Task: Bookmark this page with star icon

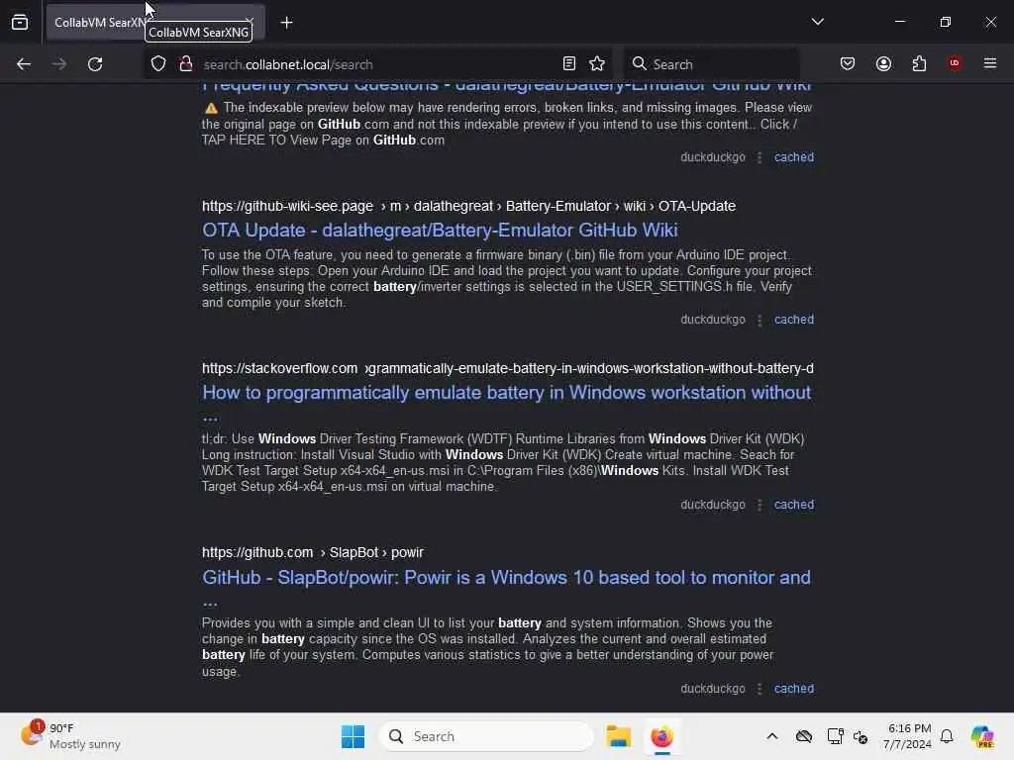Action: (x=597, y=63)
